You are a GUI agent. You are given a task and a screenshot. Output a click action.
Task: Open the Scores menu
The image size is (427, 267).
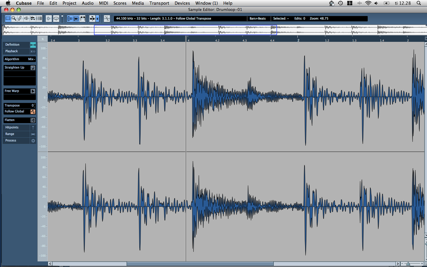pos(120,3)
